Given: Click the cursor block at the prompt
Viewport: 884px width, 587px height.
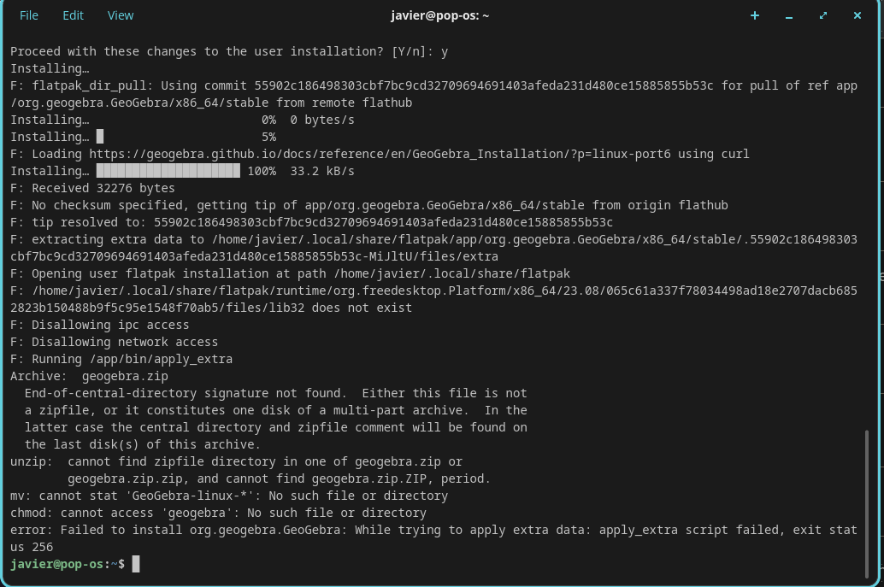Looking at the screenshot, I should tap(136, 564).
